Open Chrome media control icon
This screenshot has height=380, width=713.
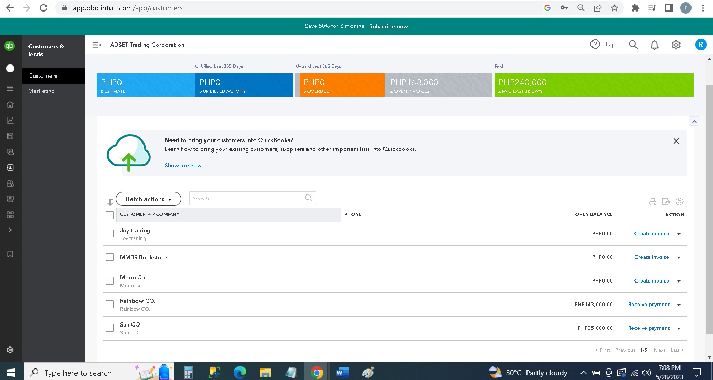tap(652, 8)
